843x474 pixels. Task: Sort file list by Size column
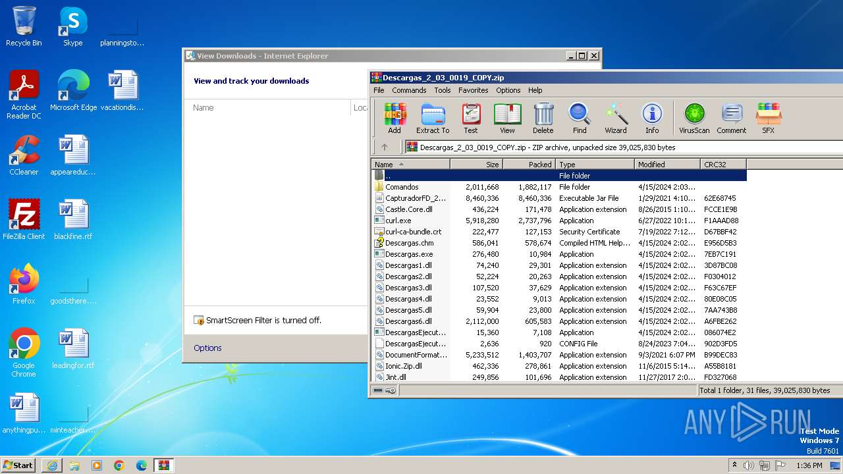point(477,165)
